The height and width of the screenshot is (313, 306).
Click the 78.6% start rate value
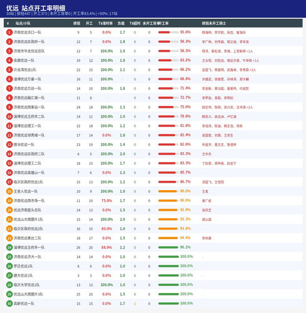186,116
